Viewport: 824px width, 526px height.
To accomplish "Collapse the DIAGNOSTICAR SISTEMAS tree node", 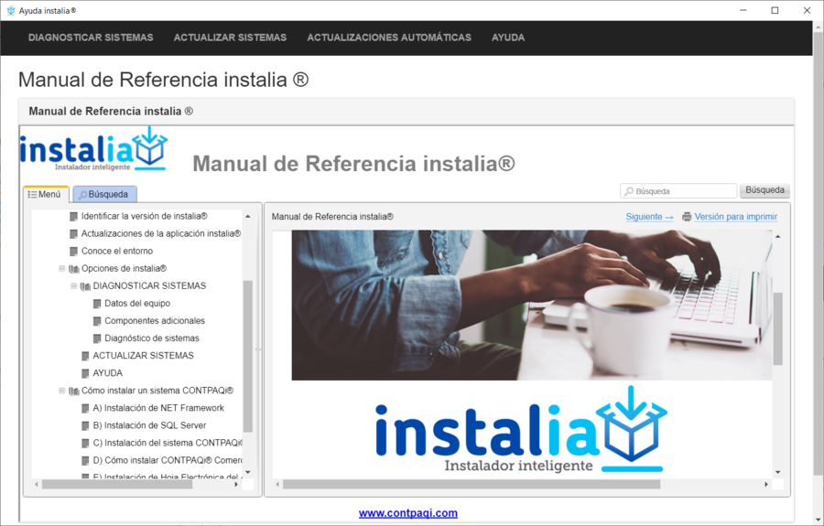I will [x=74, y=286].
